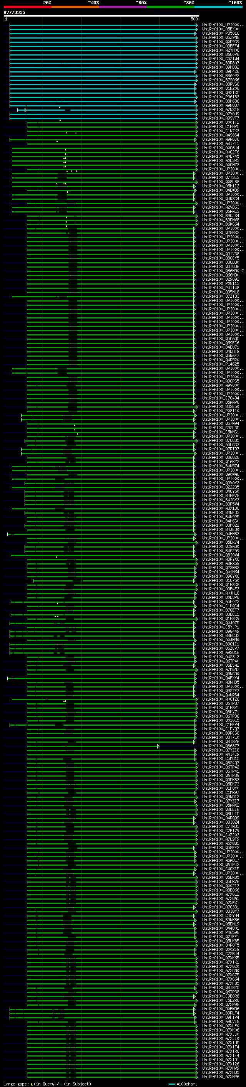Click hit label UniRef100_C7SBJ4

[221, 954]
